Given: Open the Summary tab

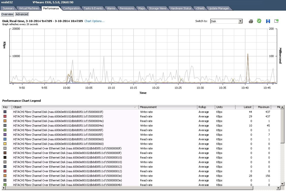Looking at the screenshot, I should pyautogui.click(x=8, y=8).
